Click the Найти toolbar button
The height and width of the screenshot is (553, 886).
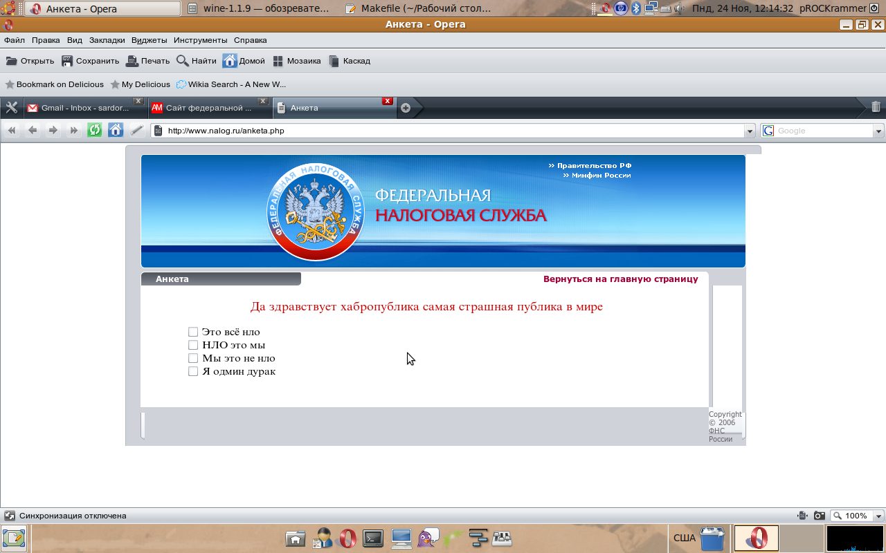tap(197, 61)
